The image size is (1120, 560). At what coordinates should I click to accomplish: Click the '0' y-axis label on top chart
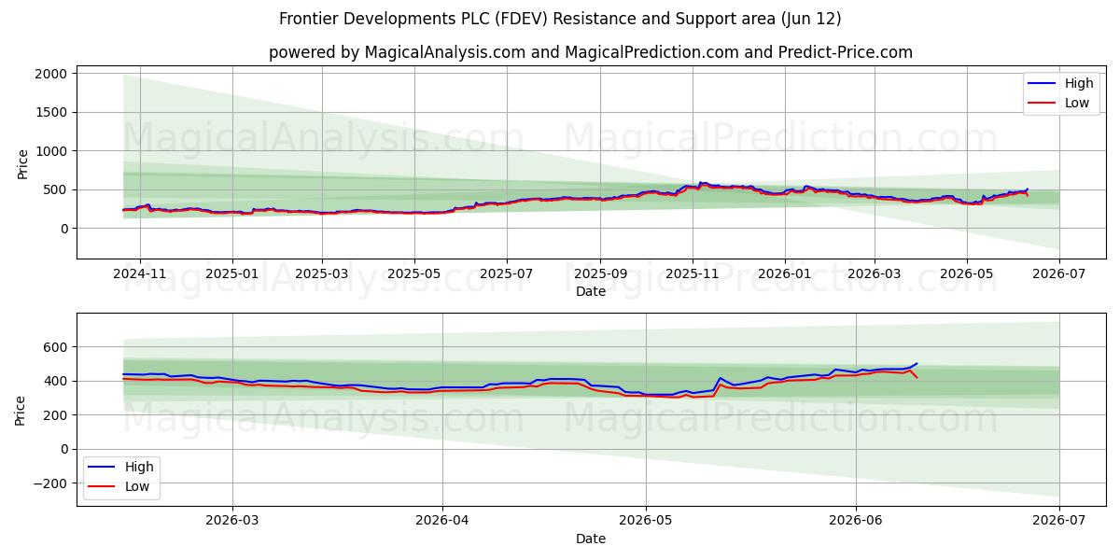(x=64, y=229)
